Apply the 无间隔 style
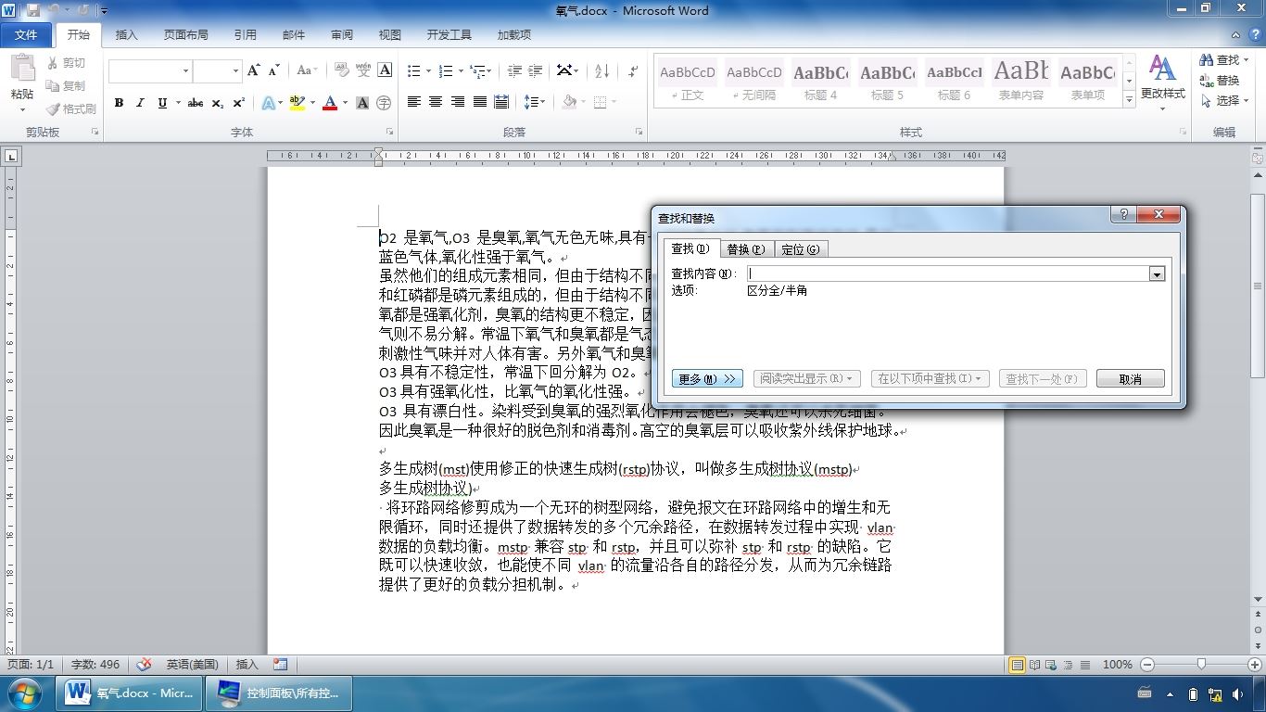 [753, 81]
